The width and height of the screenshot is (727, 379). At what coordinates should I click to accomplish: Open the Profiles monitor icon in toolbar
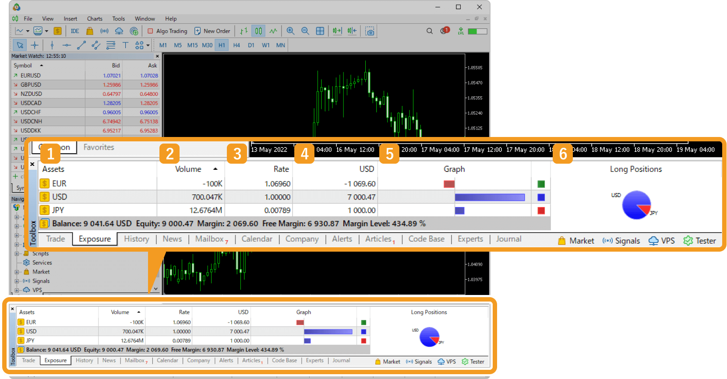[x=38, y=31]
